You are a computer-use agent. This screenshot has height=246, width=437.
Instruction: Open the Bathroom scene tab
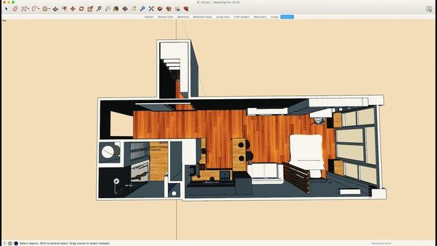tap(184, 17)
